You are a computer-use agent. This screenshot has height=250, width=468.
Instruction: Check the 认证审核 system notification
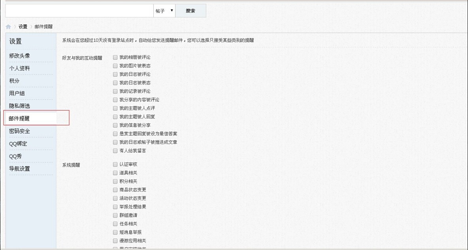pos(115,164)
